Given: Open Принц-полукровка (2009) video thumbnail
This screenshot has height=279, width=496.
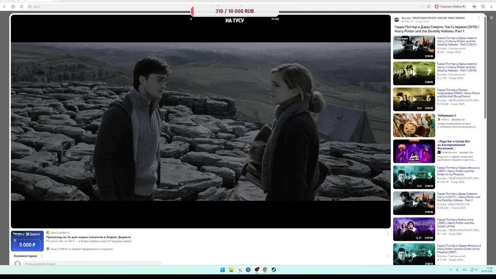Looking at the screenshot, I should pyautogui.click(x=414, y=99).
